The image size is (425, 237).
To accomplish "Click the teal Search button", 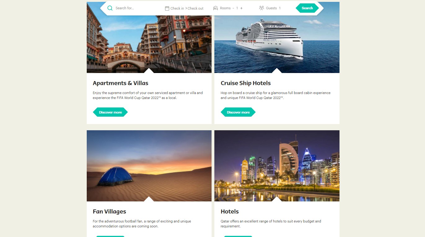I will coord(307,8).
